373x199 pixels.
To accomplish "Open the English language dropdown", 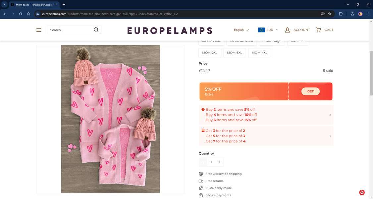I will tap(241, 30).
